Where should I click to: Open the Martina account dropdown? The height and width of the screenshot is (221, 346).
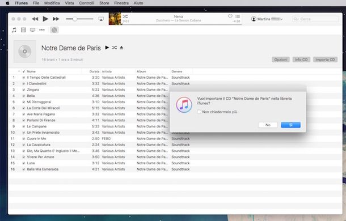[x=267, y=19]
